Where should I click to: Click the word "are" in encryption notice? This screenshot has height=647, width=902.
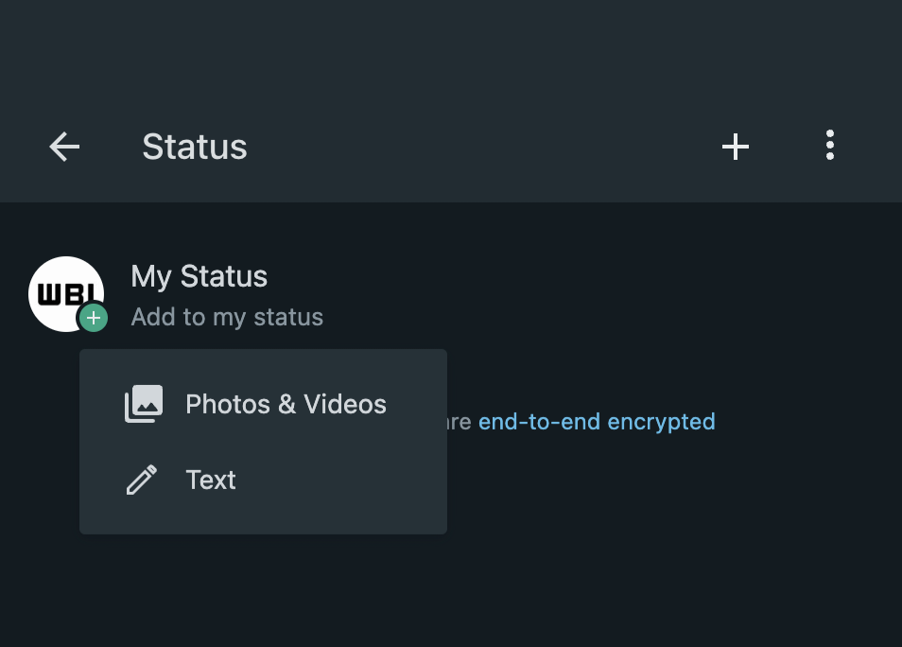point(460,422)
